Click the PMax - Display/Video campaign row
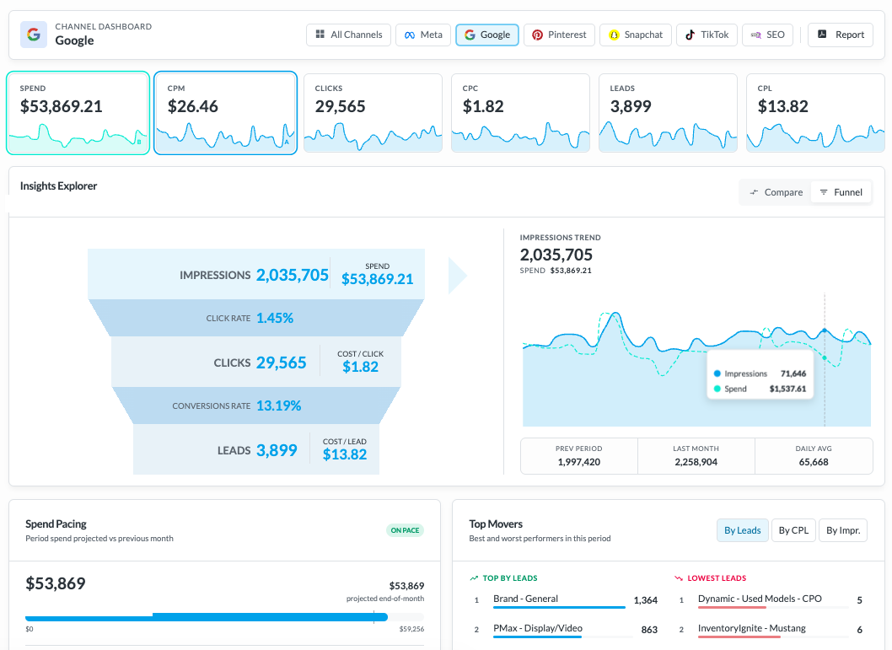The width and height of the screenshot is (892, 650). (x=566, y=630)
